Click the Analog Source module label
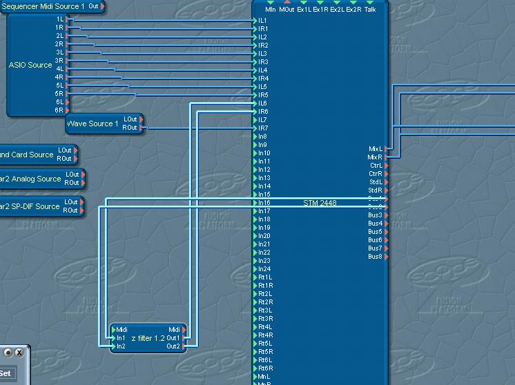The height and width of the screenshot is (385, 515). coord(30,179)
